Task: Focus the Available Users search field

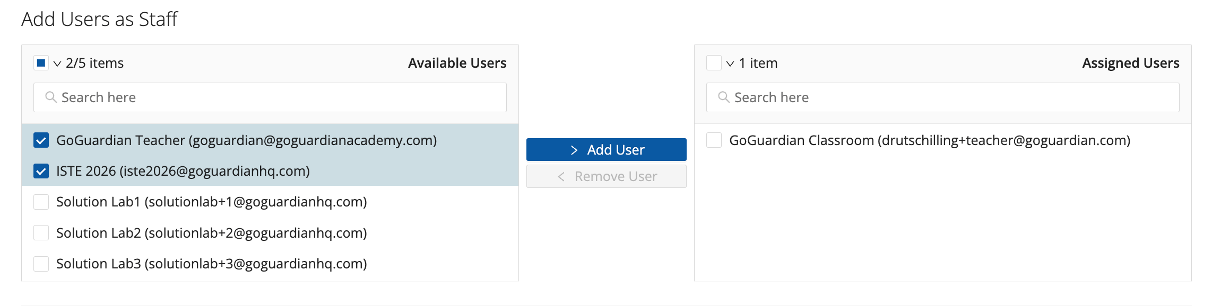Action: point(270,97)
